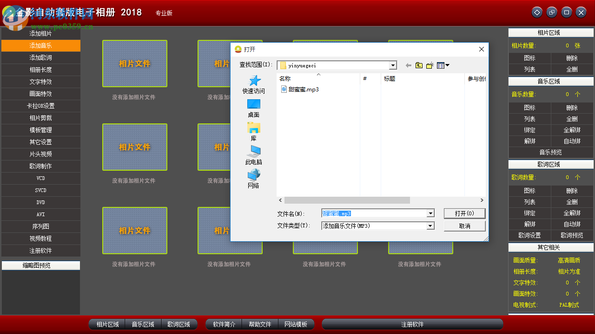Screen dimensions: 595x334
Task: Click the diamond icon in the title bar
Action: pos(537,13)
